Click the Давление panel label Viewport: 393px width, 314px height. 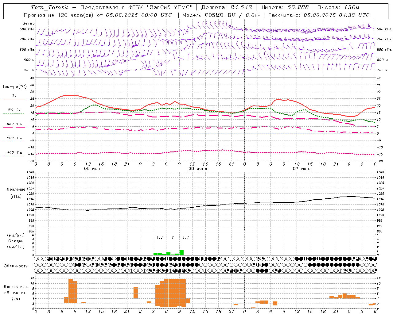[x=16, y=190]
